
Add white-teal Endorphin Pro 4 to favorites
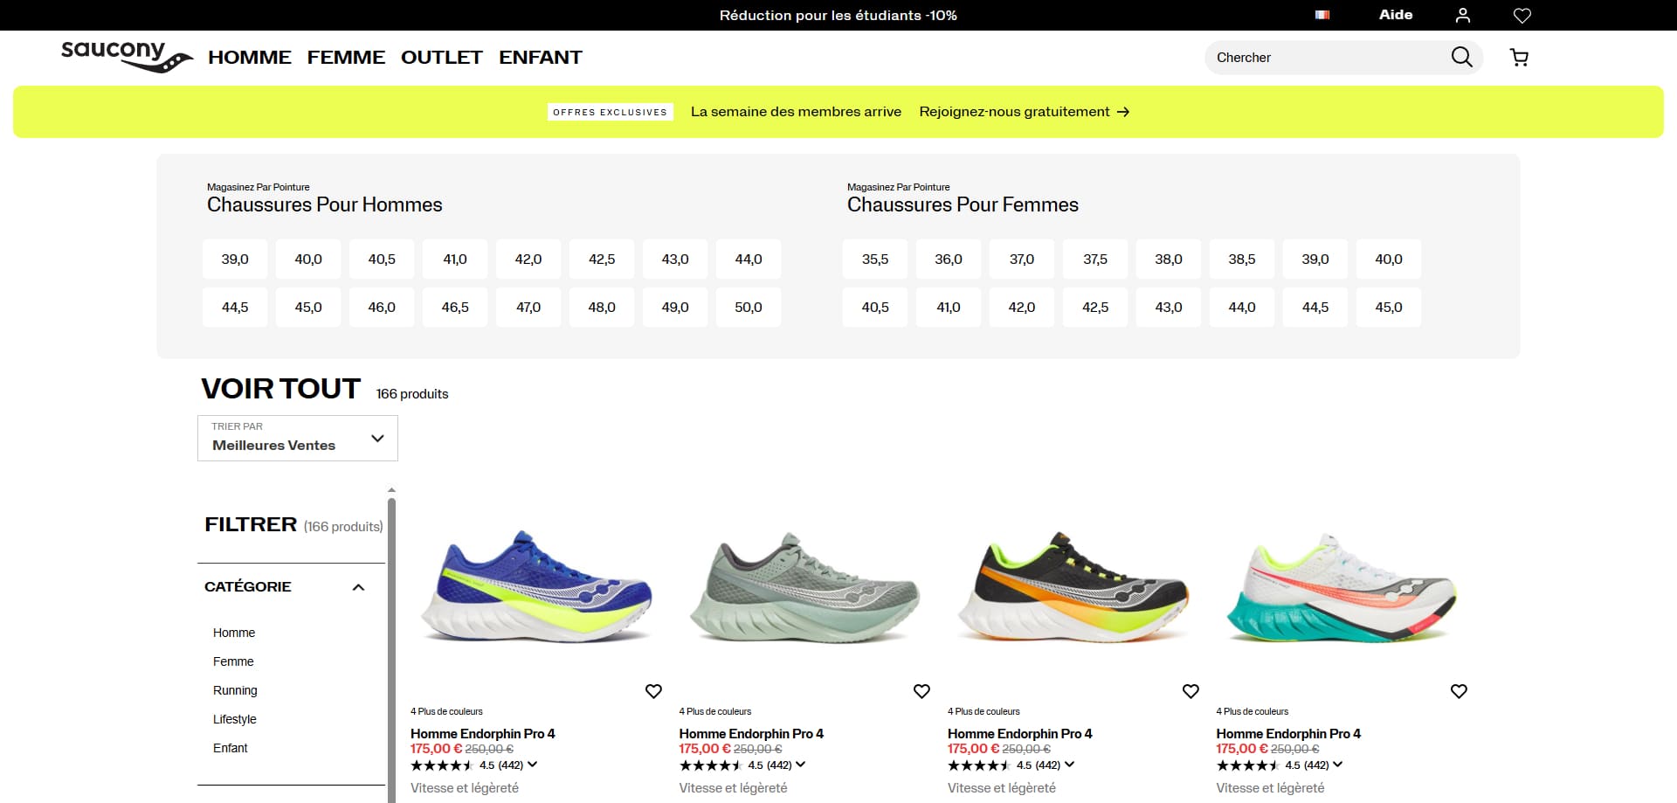click(x=1459, y=691)
